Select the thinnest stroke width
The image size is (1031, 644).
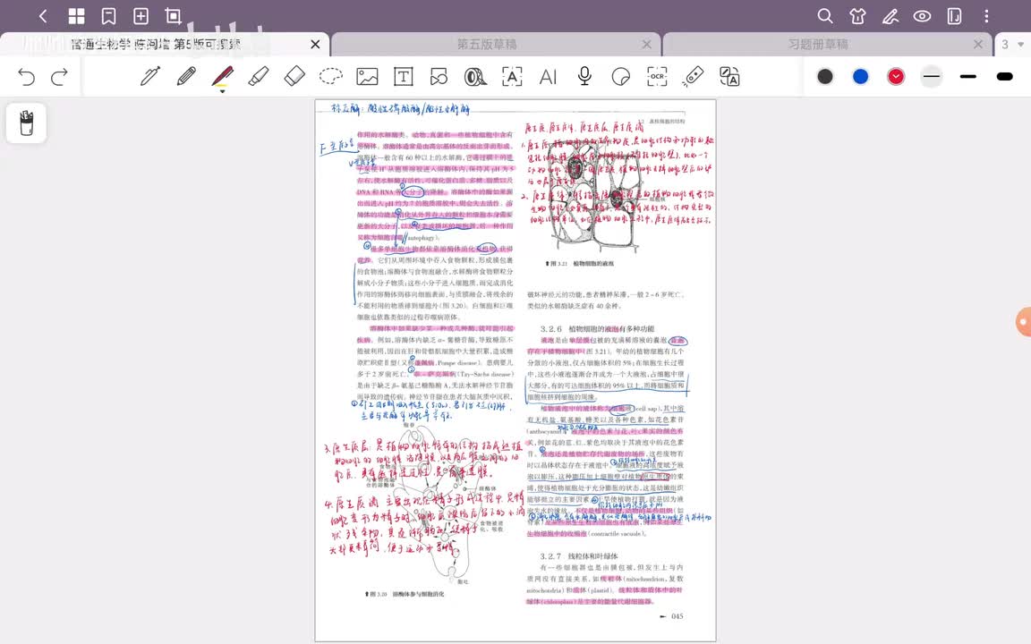932,77
